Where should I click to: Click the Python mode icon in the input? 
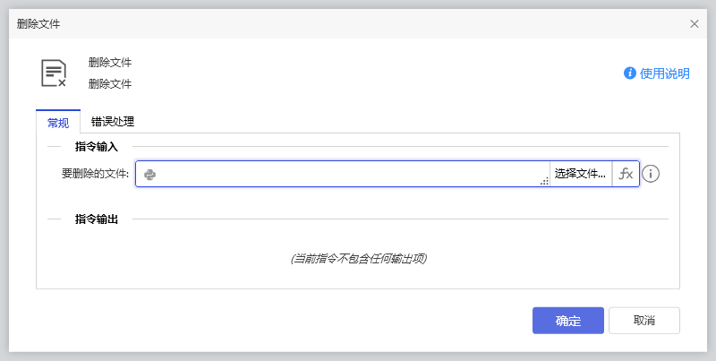150,174
